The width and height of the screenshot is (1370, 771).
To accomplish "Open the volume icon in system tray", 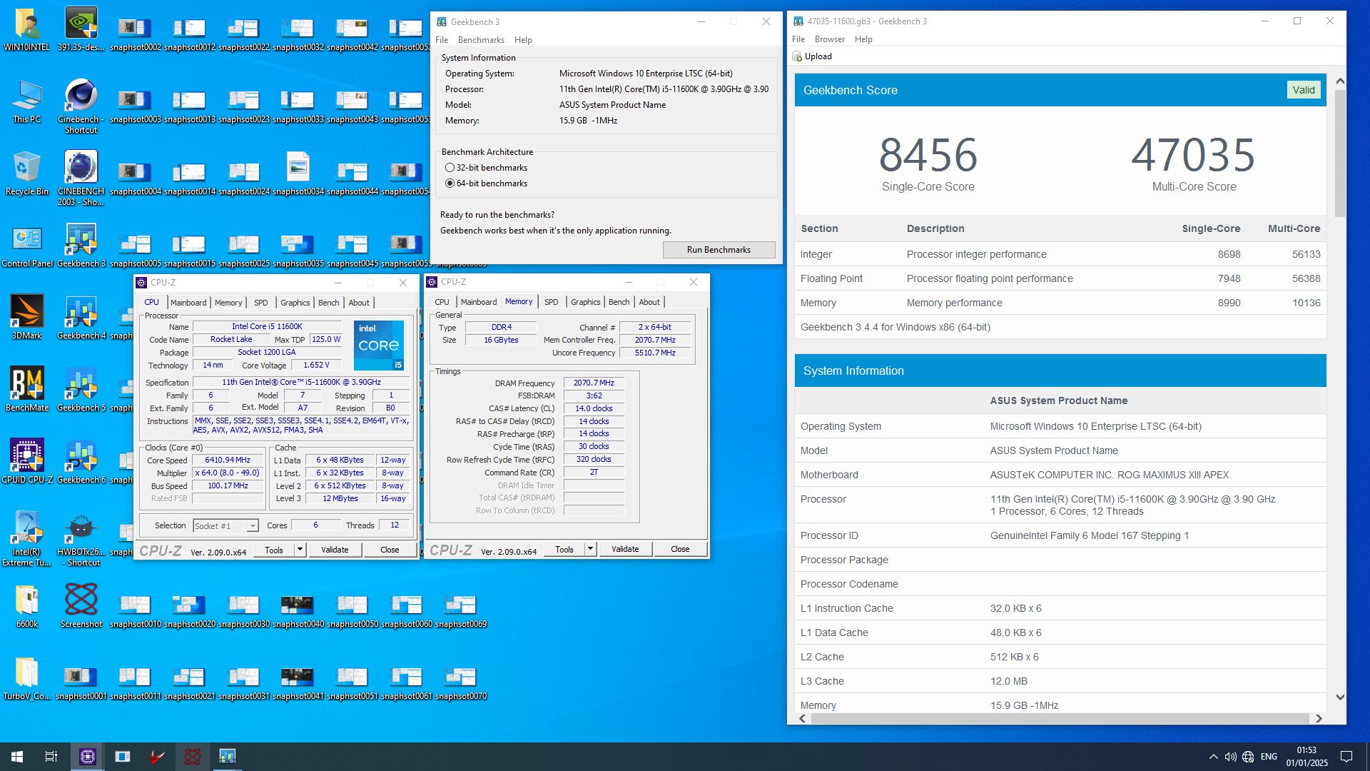I will coord(1230,757).
